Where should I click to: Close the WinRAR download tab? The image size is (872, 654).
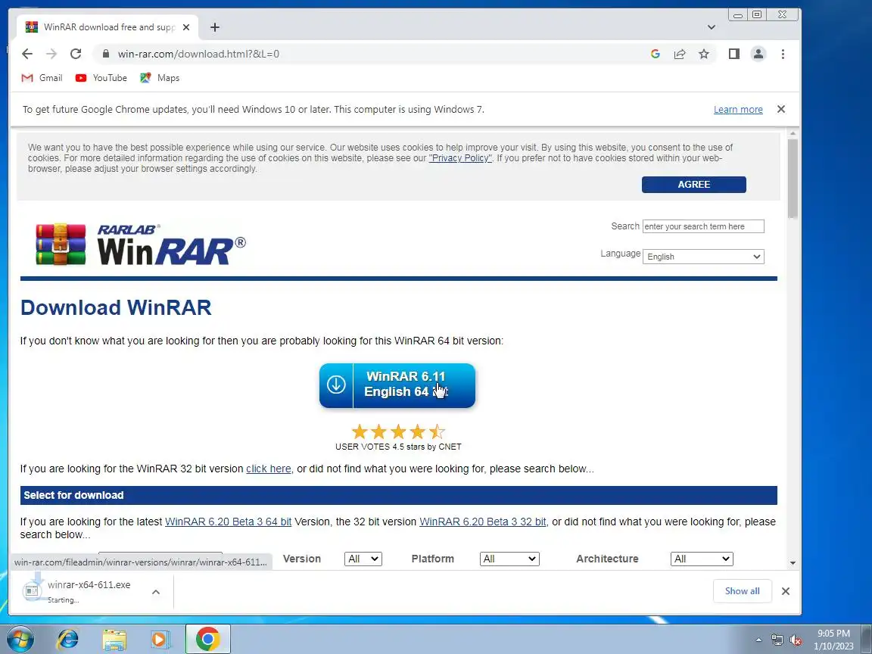point(186,27)
